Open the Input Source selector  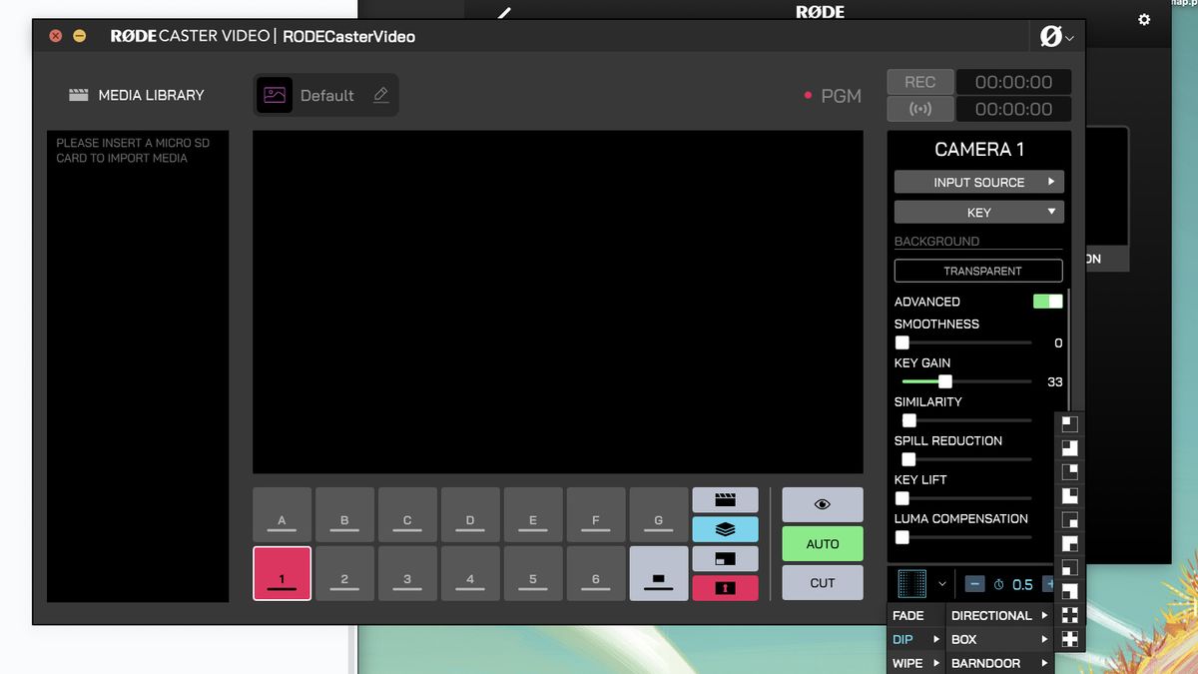click(x=978, y=182)
